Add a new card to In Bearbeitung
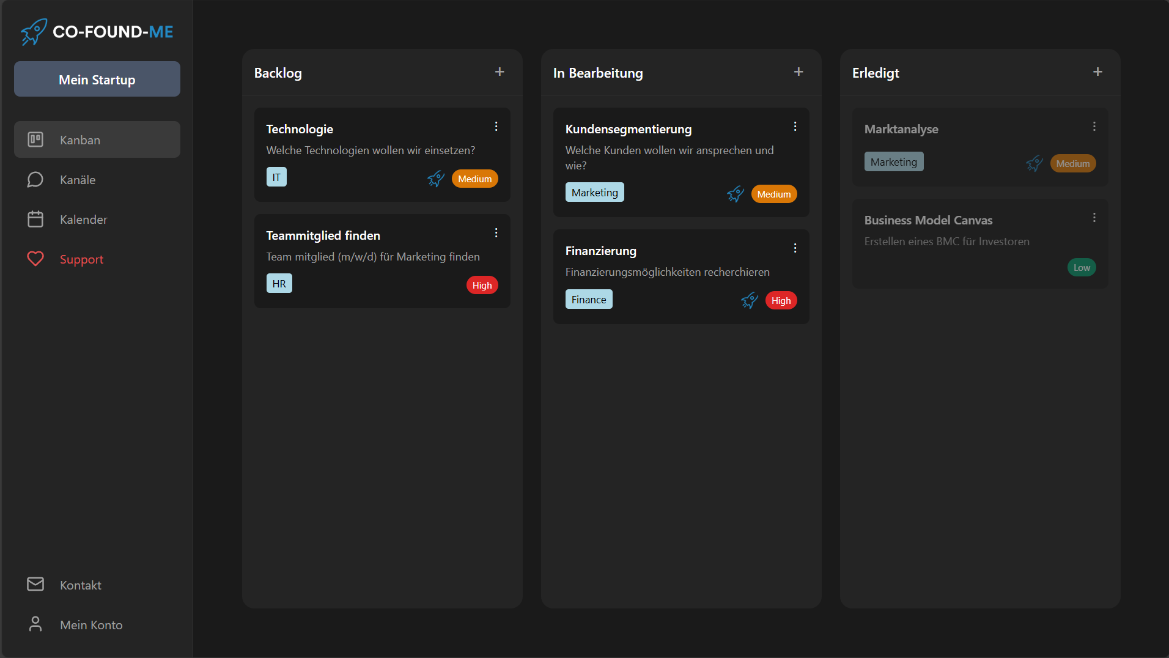The image size is (1169, 658). pyautogui.click(x=798, y=72)
